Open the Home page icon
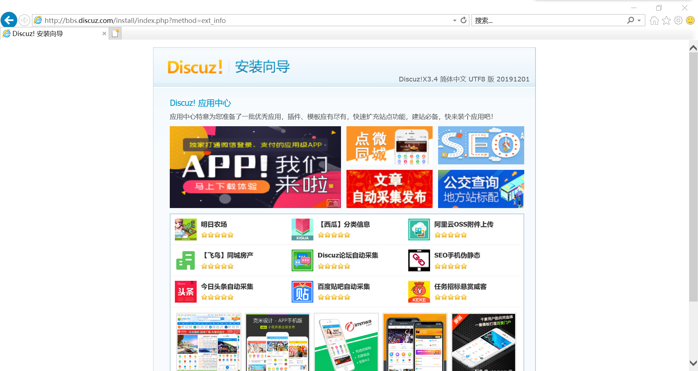The height and width of the screenshot is (371, 698). (x=654, y=20)
